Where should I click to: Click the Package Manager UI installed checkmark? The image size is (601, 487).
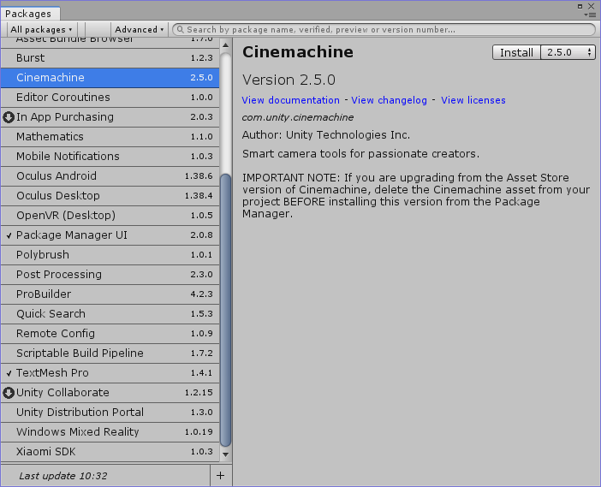click(x=9, y=235)
